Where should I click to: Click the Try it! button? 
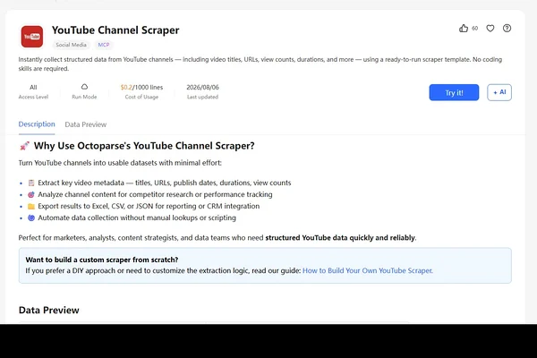[x=454, y=92]
